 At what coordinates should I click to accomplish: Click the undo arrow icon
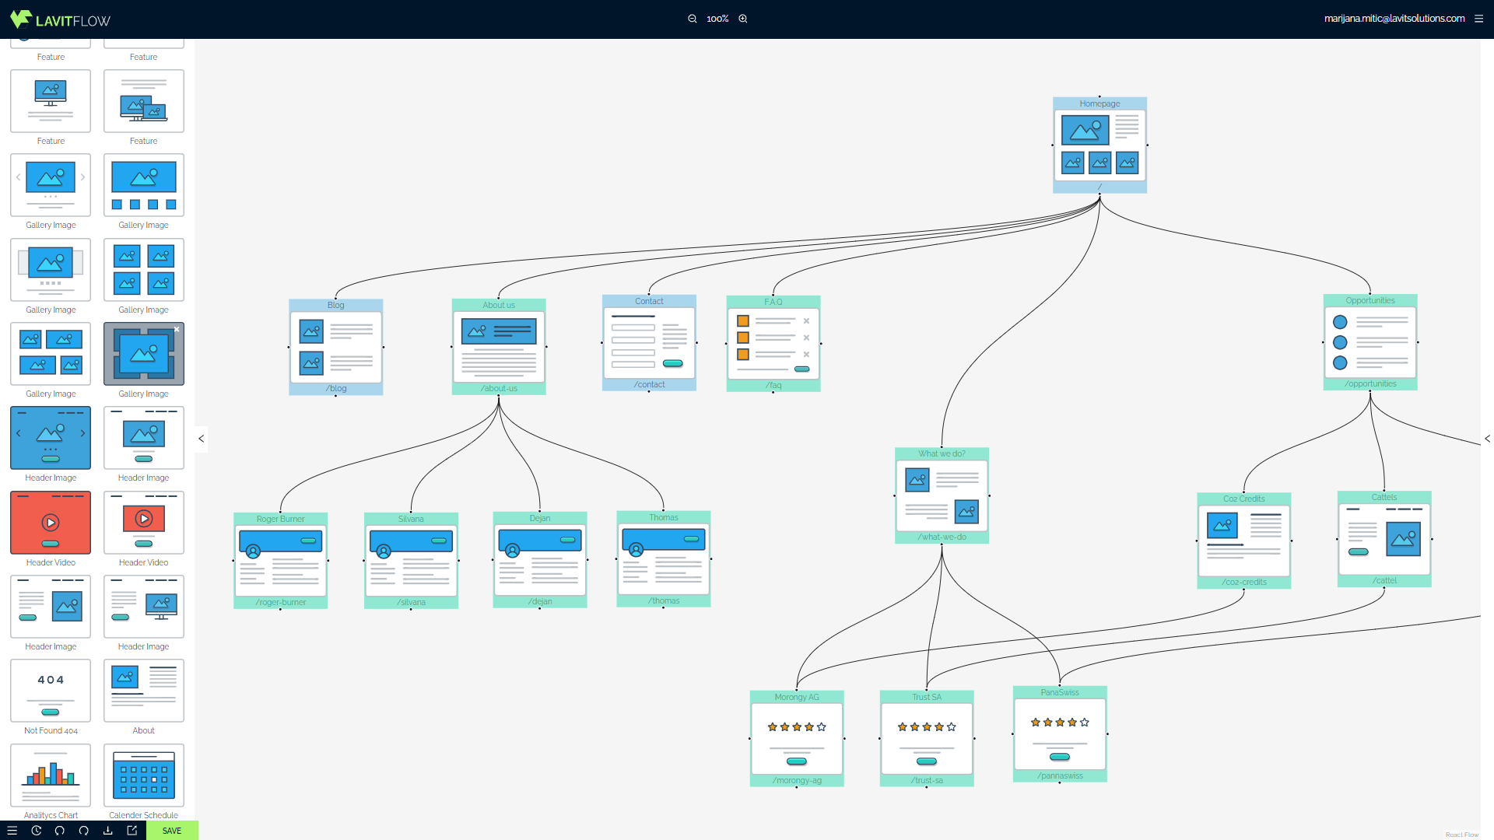pyautogui.click(x=59, y=831)
